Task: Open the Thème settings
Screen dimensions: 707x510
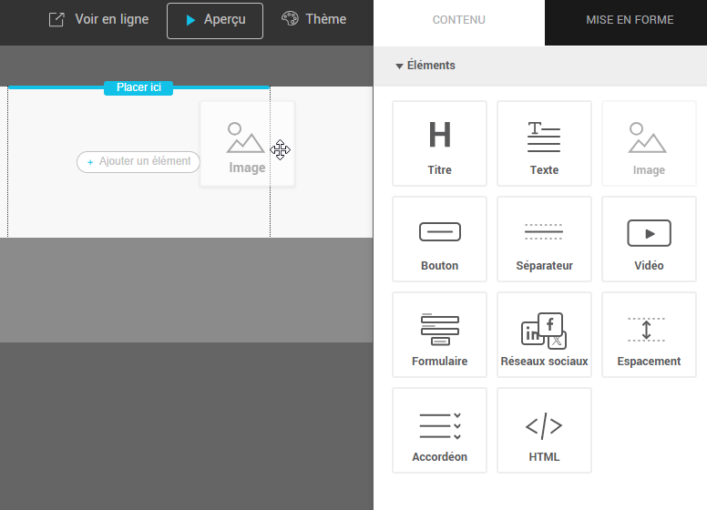Action: [314, 20]
